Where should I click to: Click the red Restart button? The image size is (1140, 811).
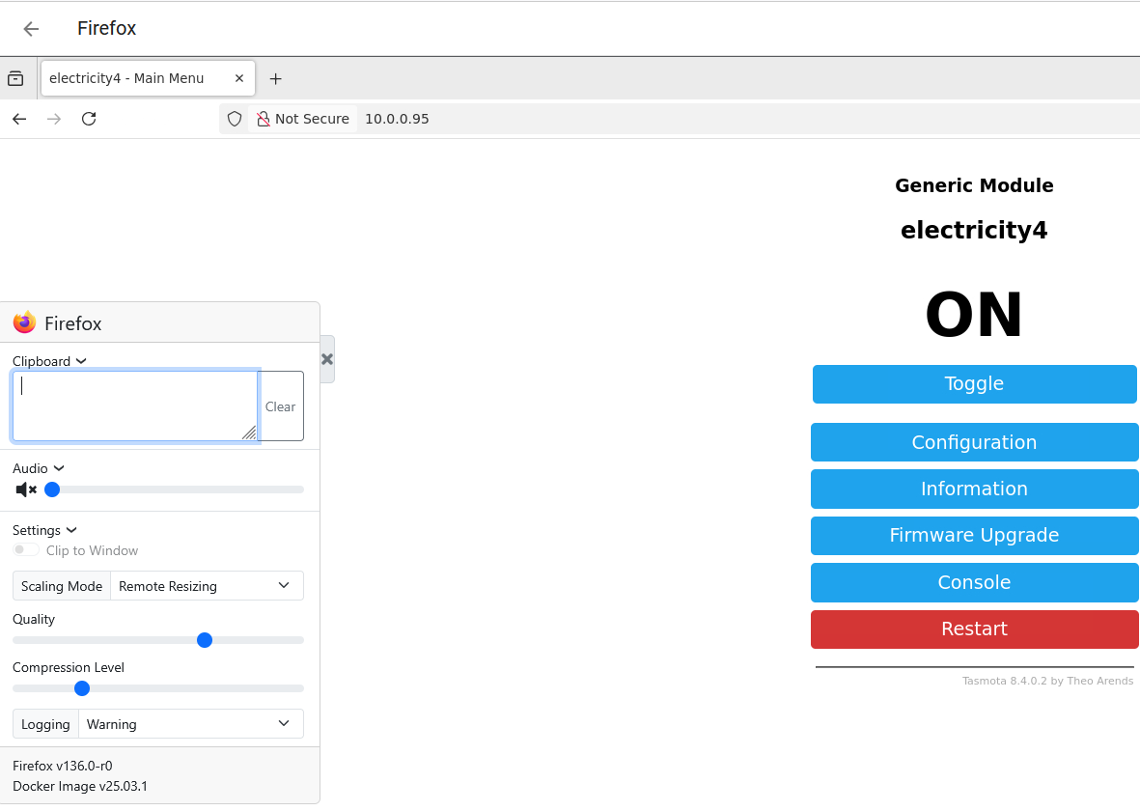tap(974, 629)
